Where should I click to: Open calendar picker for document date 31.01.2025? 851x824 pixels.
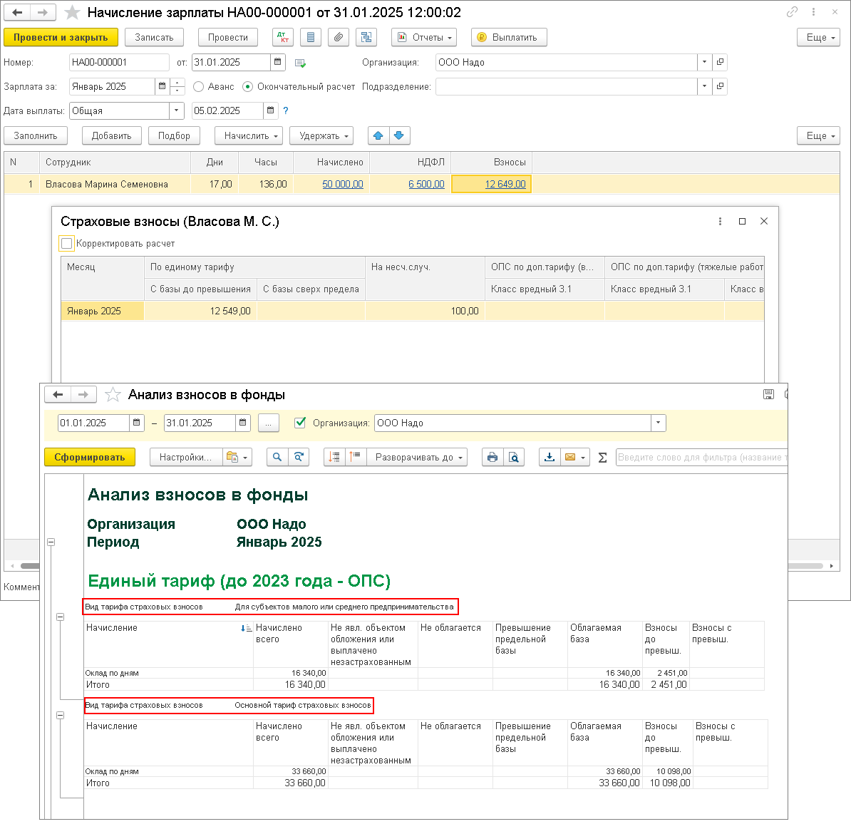point(279,62)
